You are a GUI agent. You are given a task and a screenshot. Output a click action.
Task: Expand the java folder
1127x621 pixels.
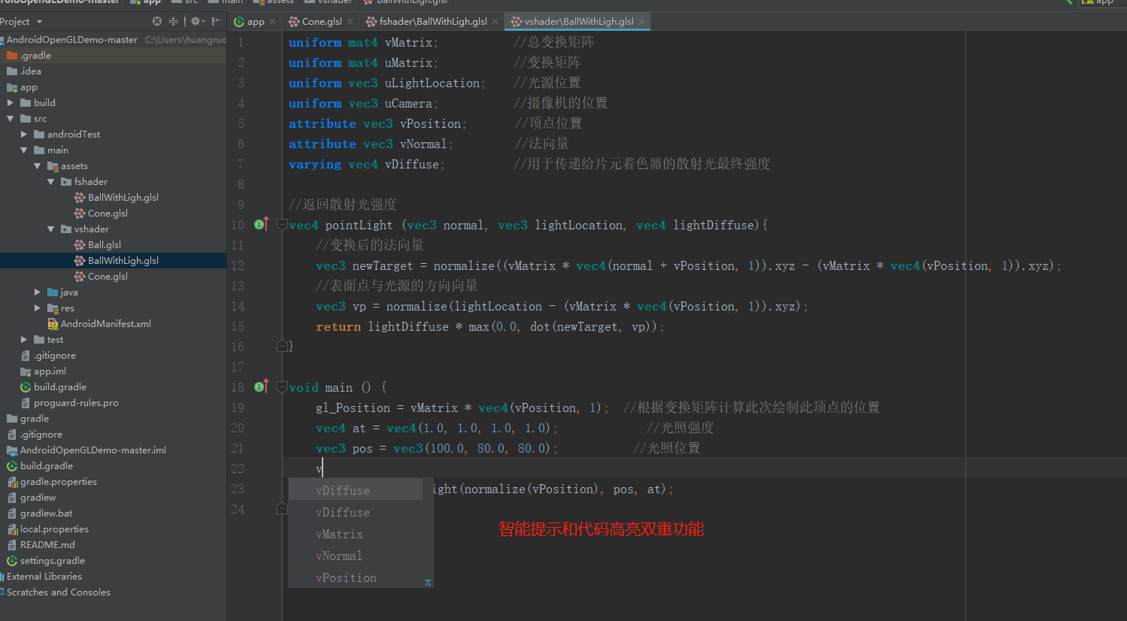pos(37,292)
